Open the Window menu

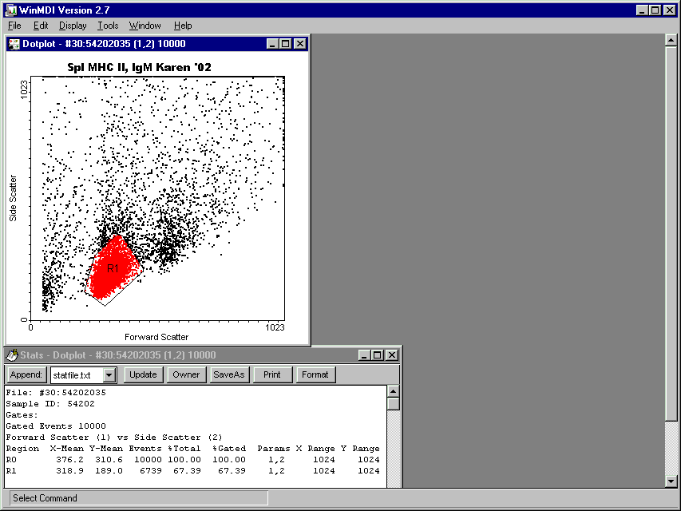click(x=145, y=26)
